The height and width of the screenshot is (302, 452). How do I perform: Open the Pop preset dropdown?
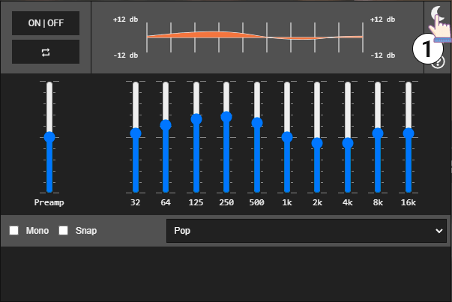click(307, 231)
